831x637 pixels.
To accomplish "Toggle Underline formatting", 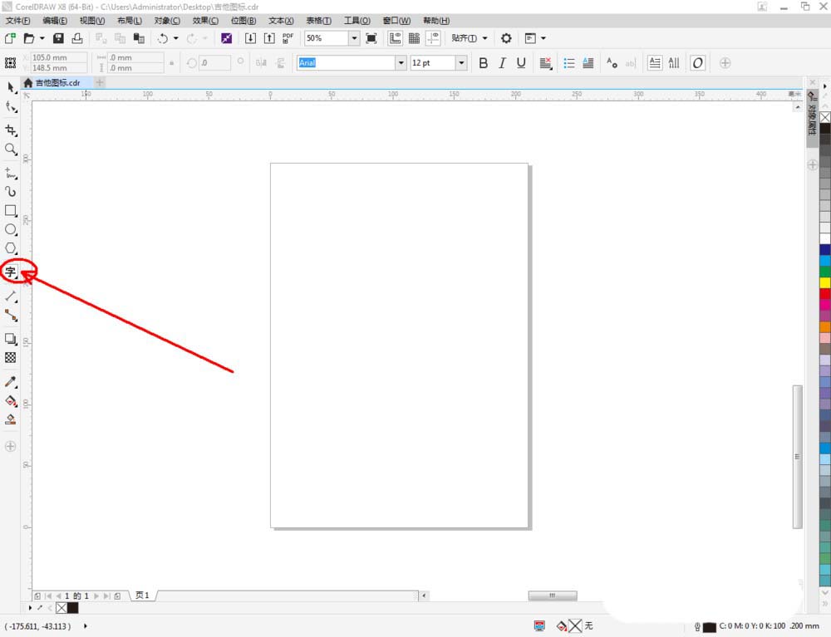I will tap(521, 63).
